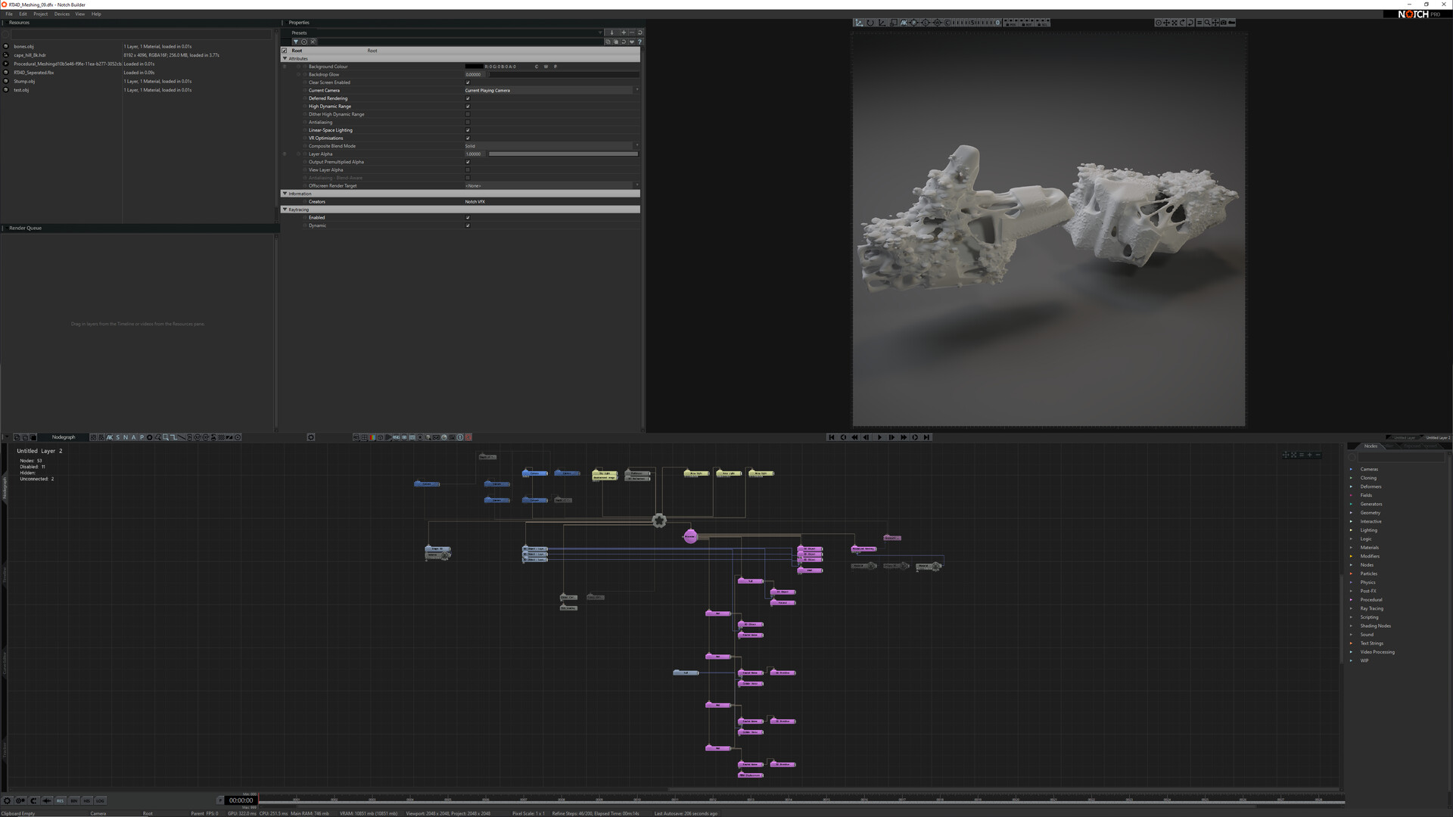Expand the Cameras node category
Screen dimensions: 1453x817
[x=1352, y=469]
